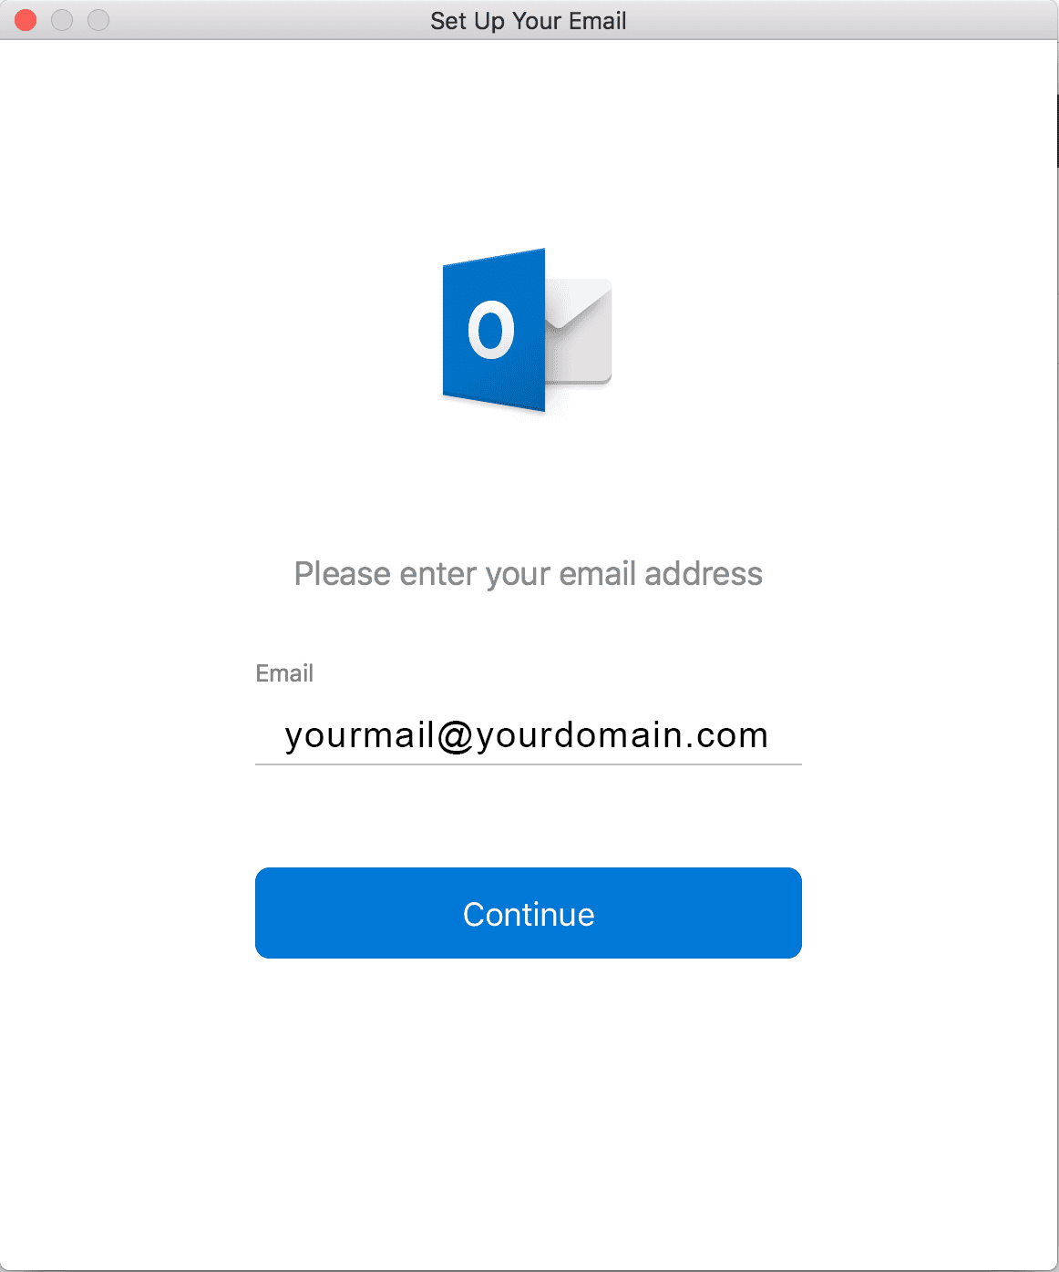Click the blue "O" Outlook tile
This screenshot has width=1059, height=1272.
[493, 330]
